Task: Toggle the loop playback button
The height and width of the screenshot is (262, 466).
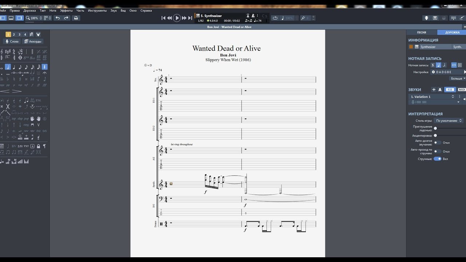Action: pos(275,18)
